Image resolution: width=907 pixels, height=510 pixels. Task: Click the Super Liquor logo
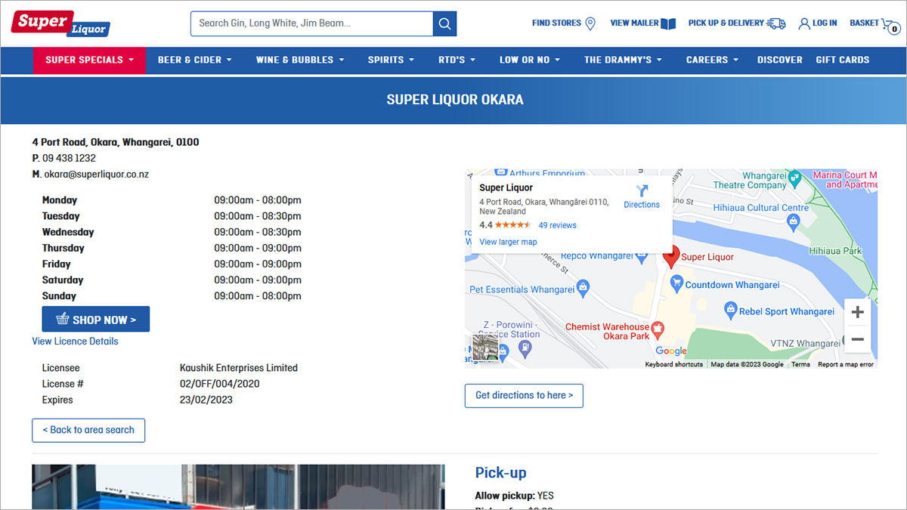[60, 23]
